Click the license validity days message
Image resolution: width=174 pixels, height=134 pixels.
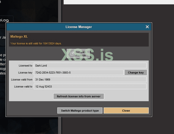tap(36, 43)
